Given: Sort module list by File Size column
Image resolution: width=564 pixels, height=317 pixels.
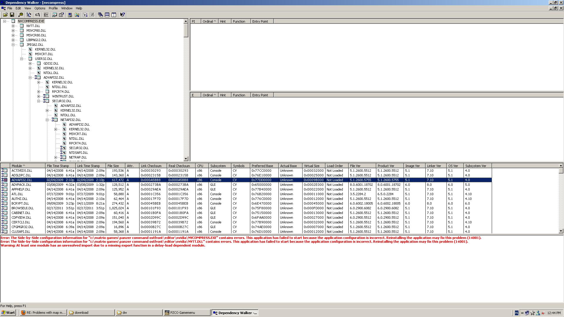Looking at the screenshot, I should [x=115, y=166].
